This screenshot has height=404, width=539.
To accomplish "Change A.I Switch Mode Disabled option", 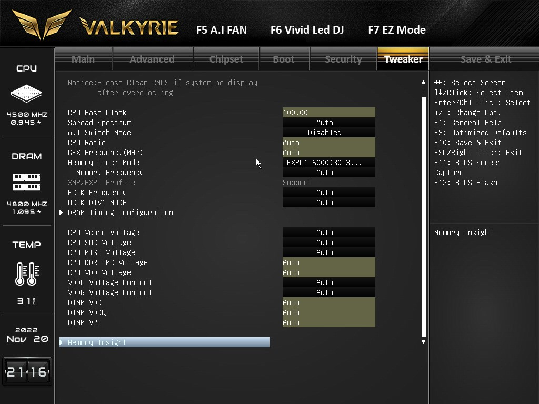I will pyautogui.click(x=329, y=133).
